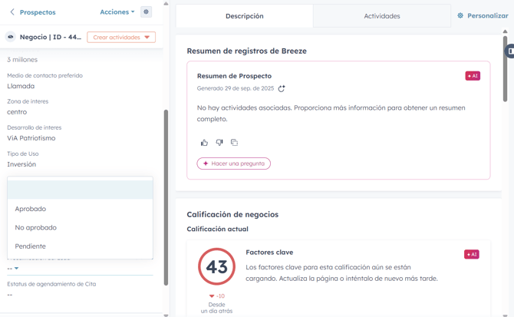514x317 pixels.
Task: Open the Crear actividades dropdown
Action: tap(121, 37)
